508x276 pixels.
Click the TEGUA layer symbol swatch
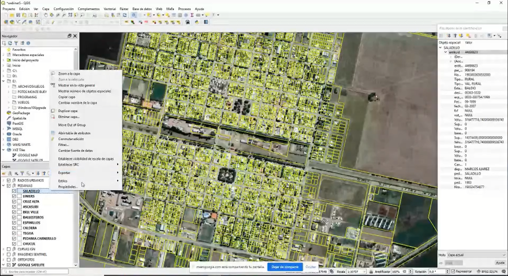[x=19, y=233]
